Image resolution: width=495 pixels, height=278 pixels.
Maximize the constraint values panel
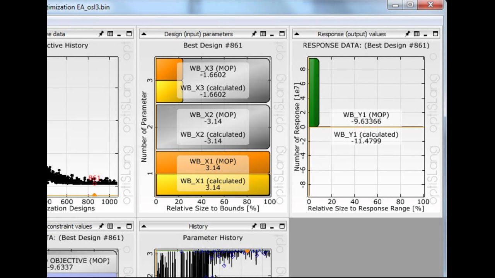[129, 226]
